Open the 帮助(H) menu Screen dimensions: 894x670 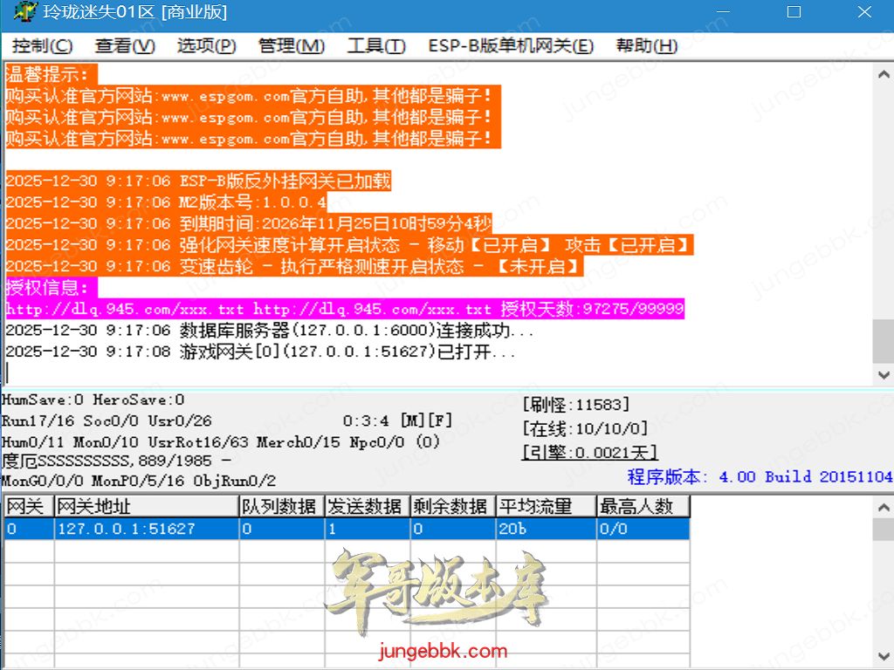(x=646, y=46)
